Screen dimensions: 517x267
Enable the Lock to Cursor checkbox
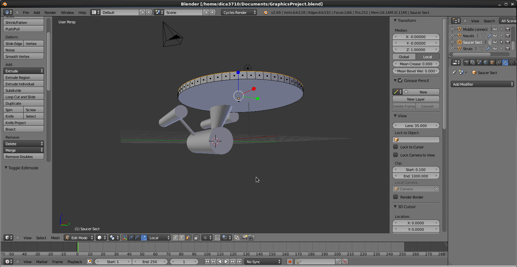[x=396, y=147]
